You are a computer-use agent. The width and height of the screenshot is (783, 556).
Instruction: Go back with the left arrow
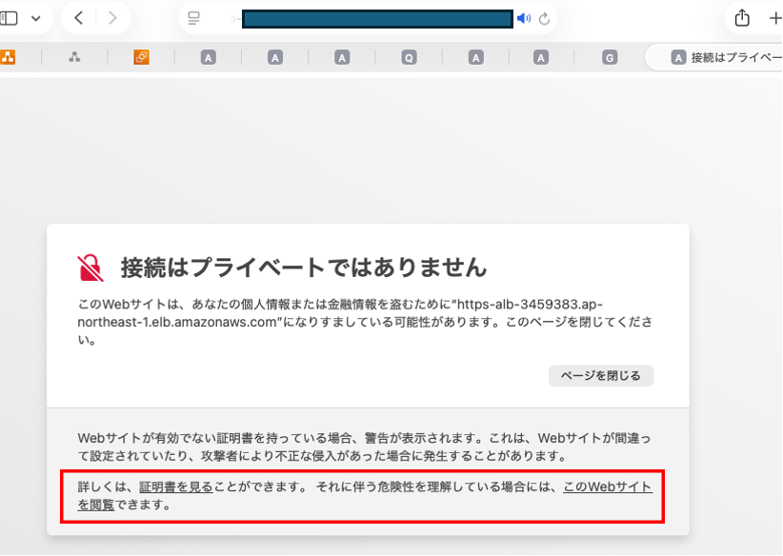[x=78, y=18]
